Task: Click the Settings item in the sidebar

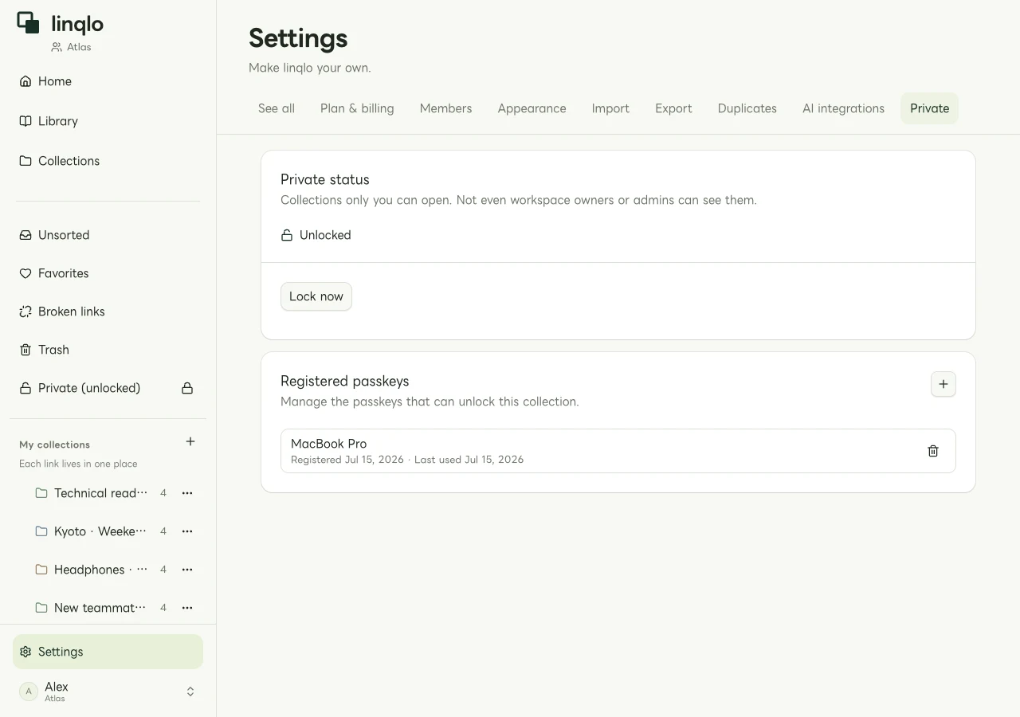Action: coord(108,652)
